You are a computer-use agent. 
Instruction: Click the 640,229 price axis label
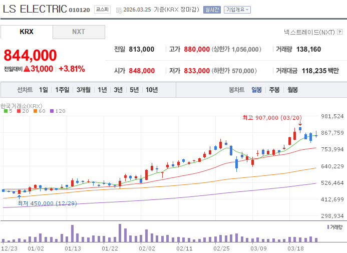(x=332, y=166)
